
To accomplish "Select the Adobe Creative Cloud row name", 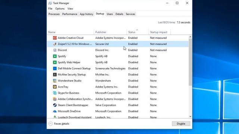I will 71,38.
